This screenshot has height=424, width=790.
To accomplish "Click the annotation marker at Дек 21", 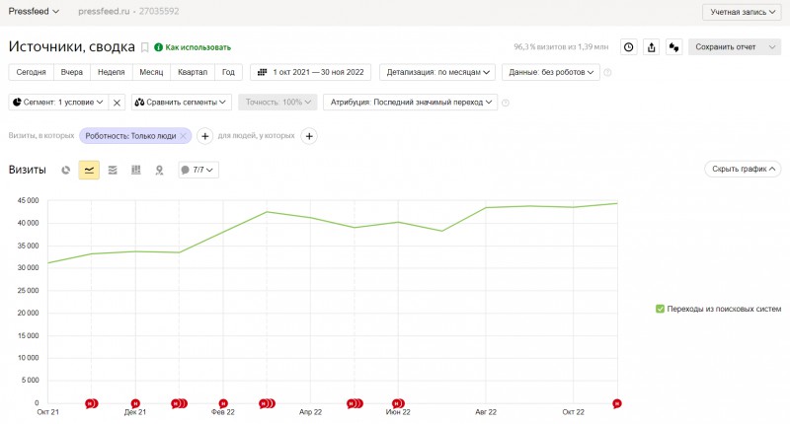I will tap(135, 403).
